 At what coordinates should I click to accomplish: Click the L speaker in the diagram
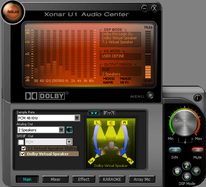pos(98,123)
